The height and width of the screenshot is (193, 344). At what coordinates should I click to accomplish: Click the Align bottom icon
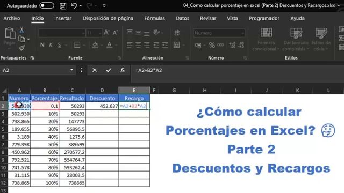147,33
